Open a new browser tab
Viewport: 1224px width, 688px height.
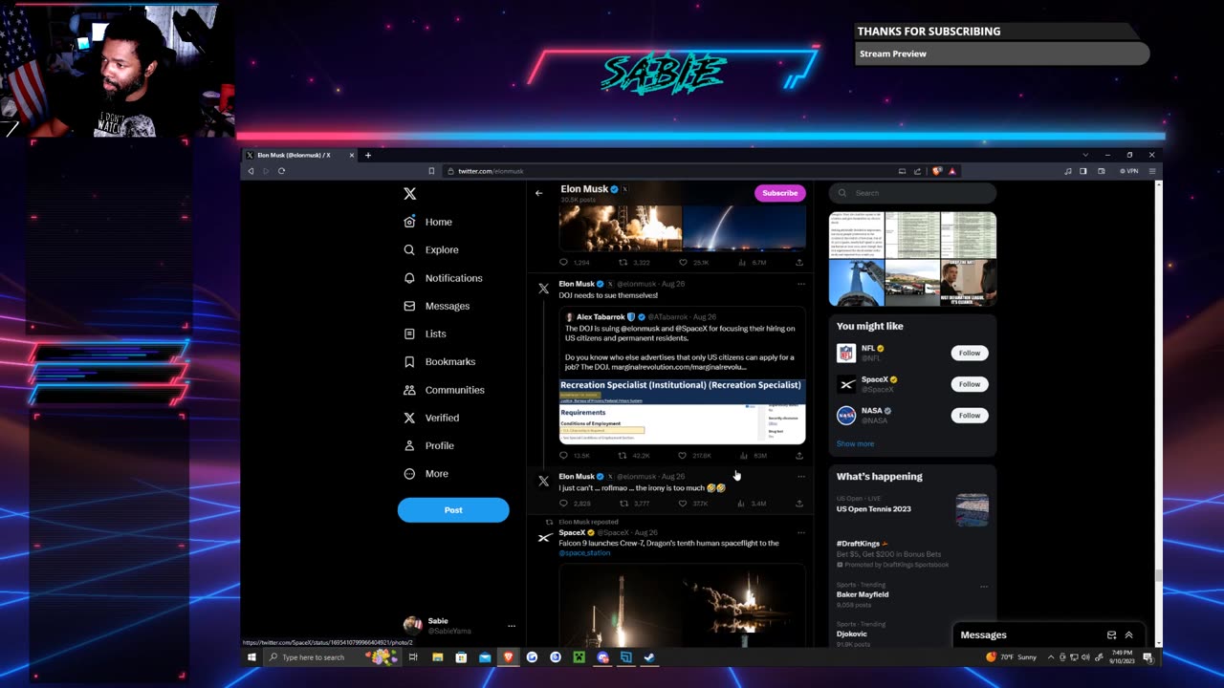pyautogui.click(x=368, y=155)
